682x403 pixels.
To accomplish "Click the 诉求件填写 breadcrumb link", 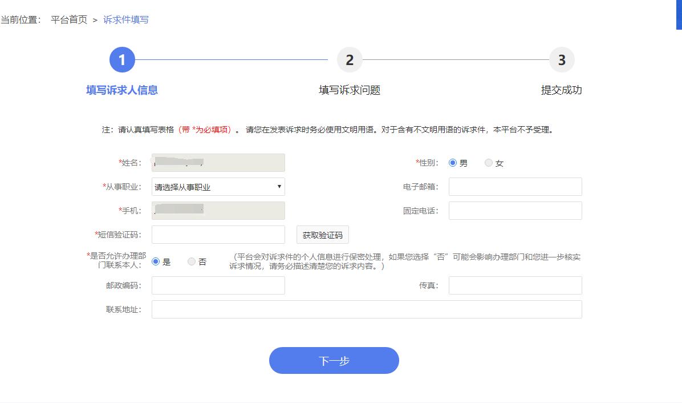I will tap(125, 19).
